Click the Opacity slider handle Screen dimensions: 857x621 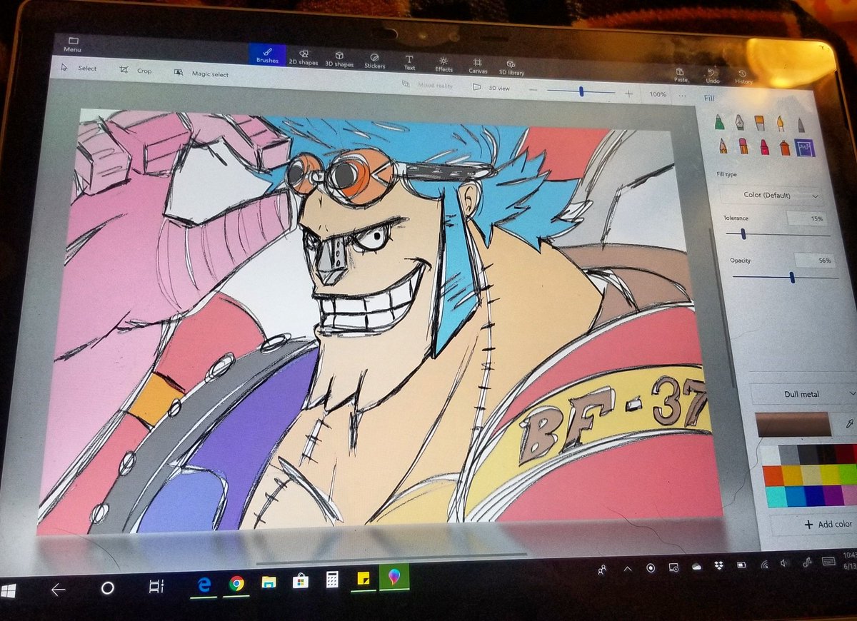pos(792,276)
